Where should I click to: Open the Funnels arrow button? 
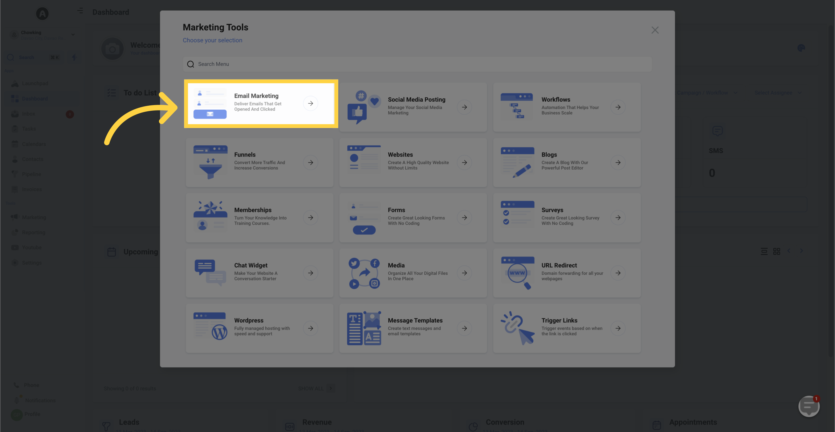pyautogui.click(x=310, y=162)
